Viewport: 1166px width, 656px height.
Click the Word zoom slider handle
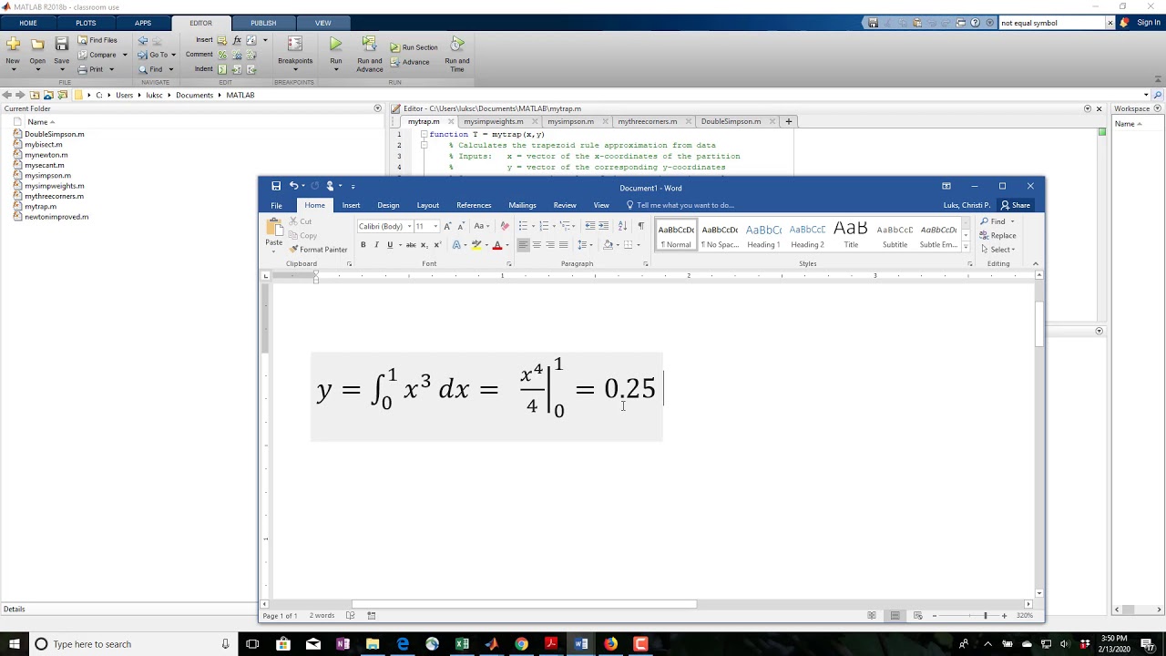pyautogui.click(x=985, y=616)
